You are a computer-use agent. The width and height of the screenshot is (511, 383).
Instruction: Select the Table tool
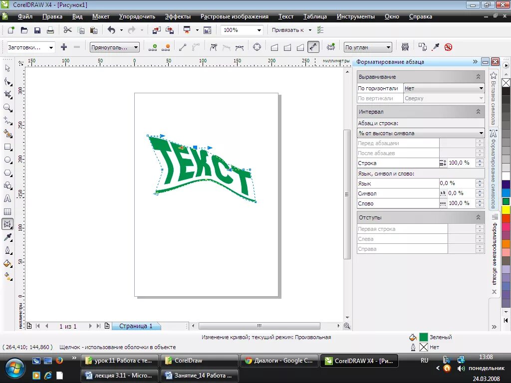pyautogui.click(x=7, y=211)
